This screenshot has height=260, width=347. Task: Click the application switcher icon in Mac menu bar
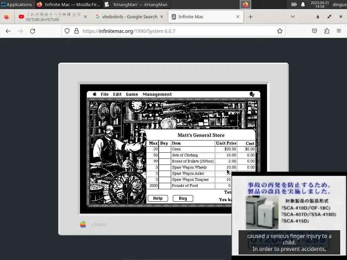252,94
